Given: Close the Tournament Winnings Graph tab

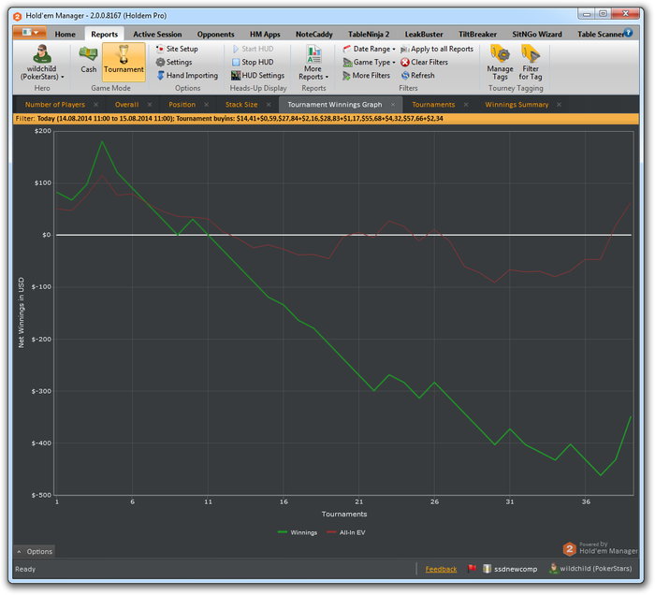Looking at the screenshot, I should click(393, 105).
